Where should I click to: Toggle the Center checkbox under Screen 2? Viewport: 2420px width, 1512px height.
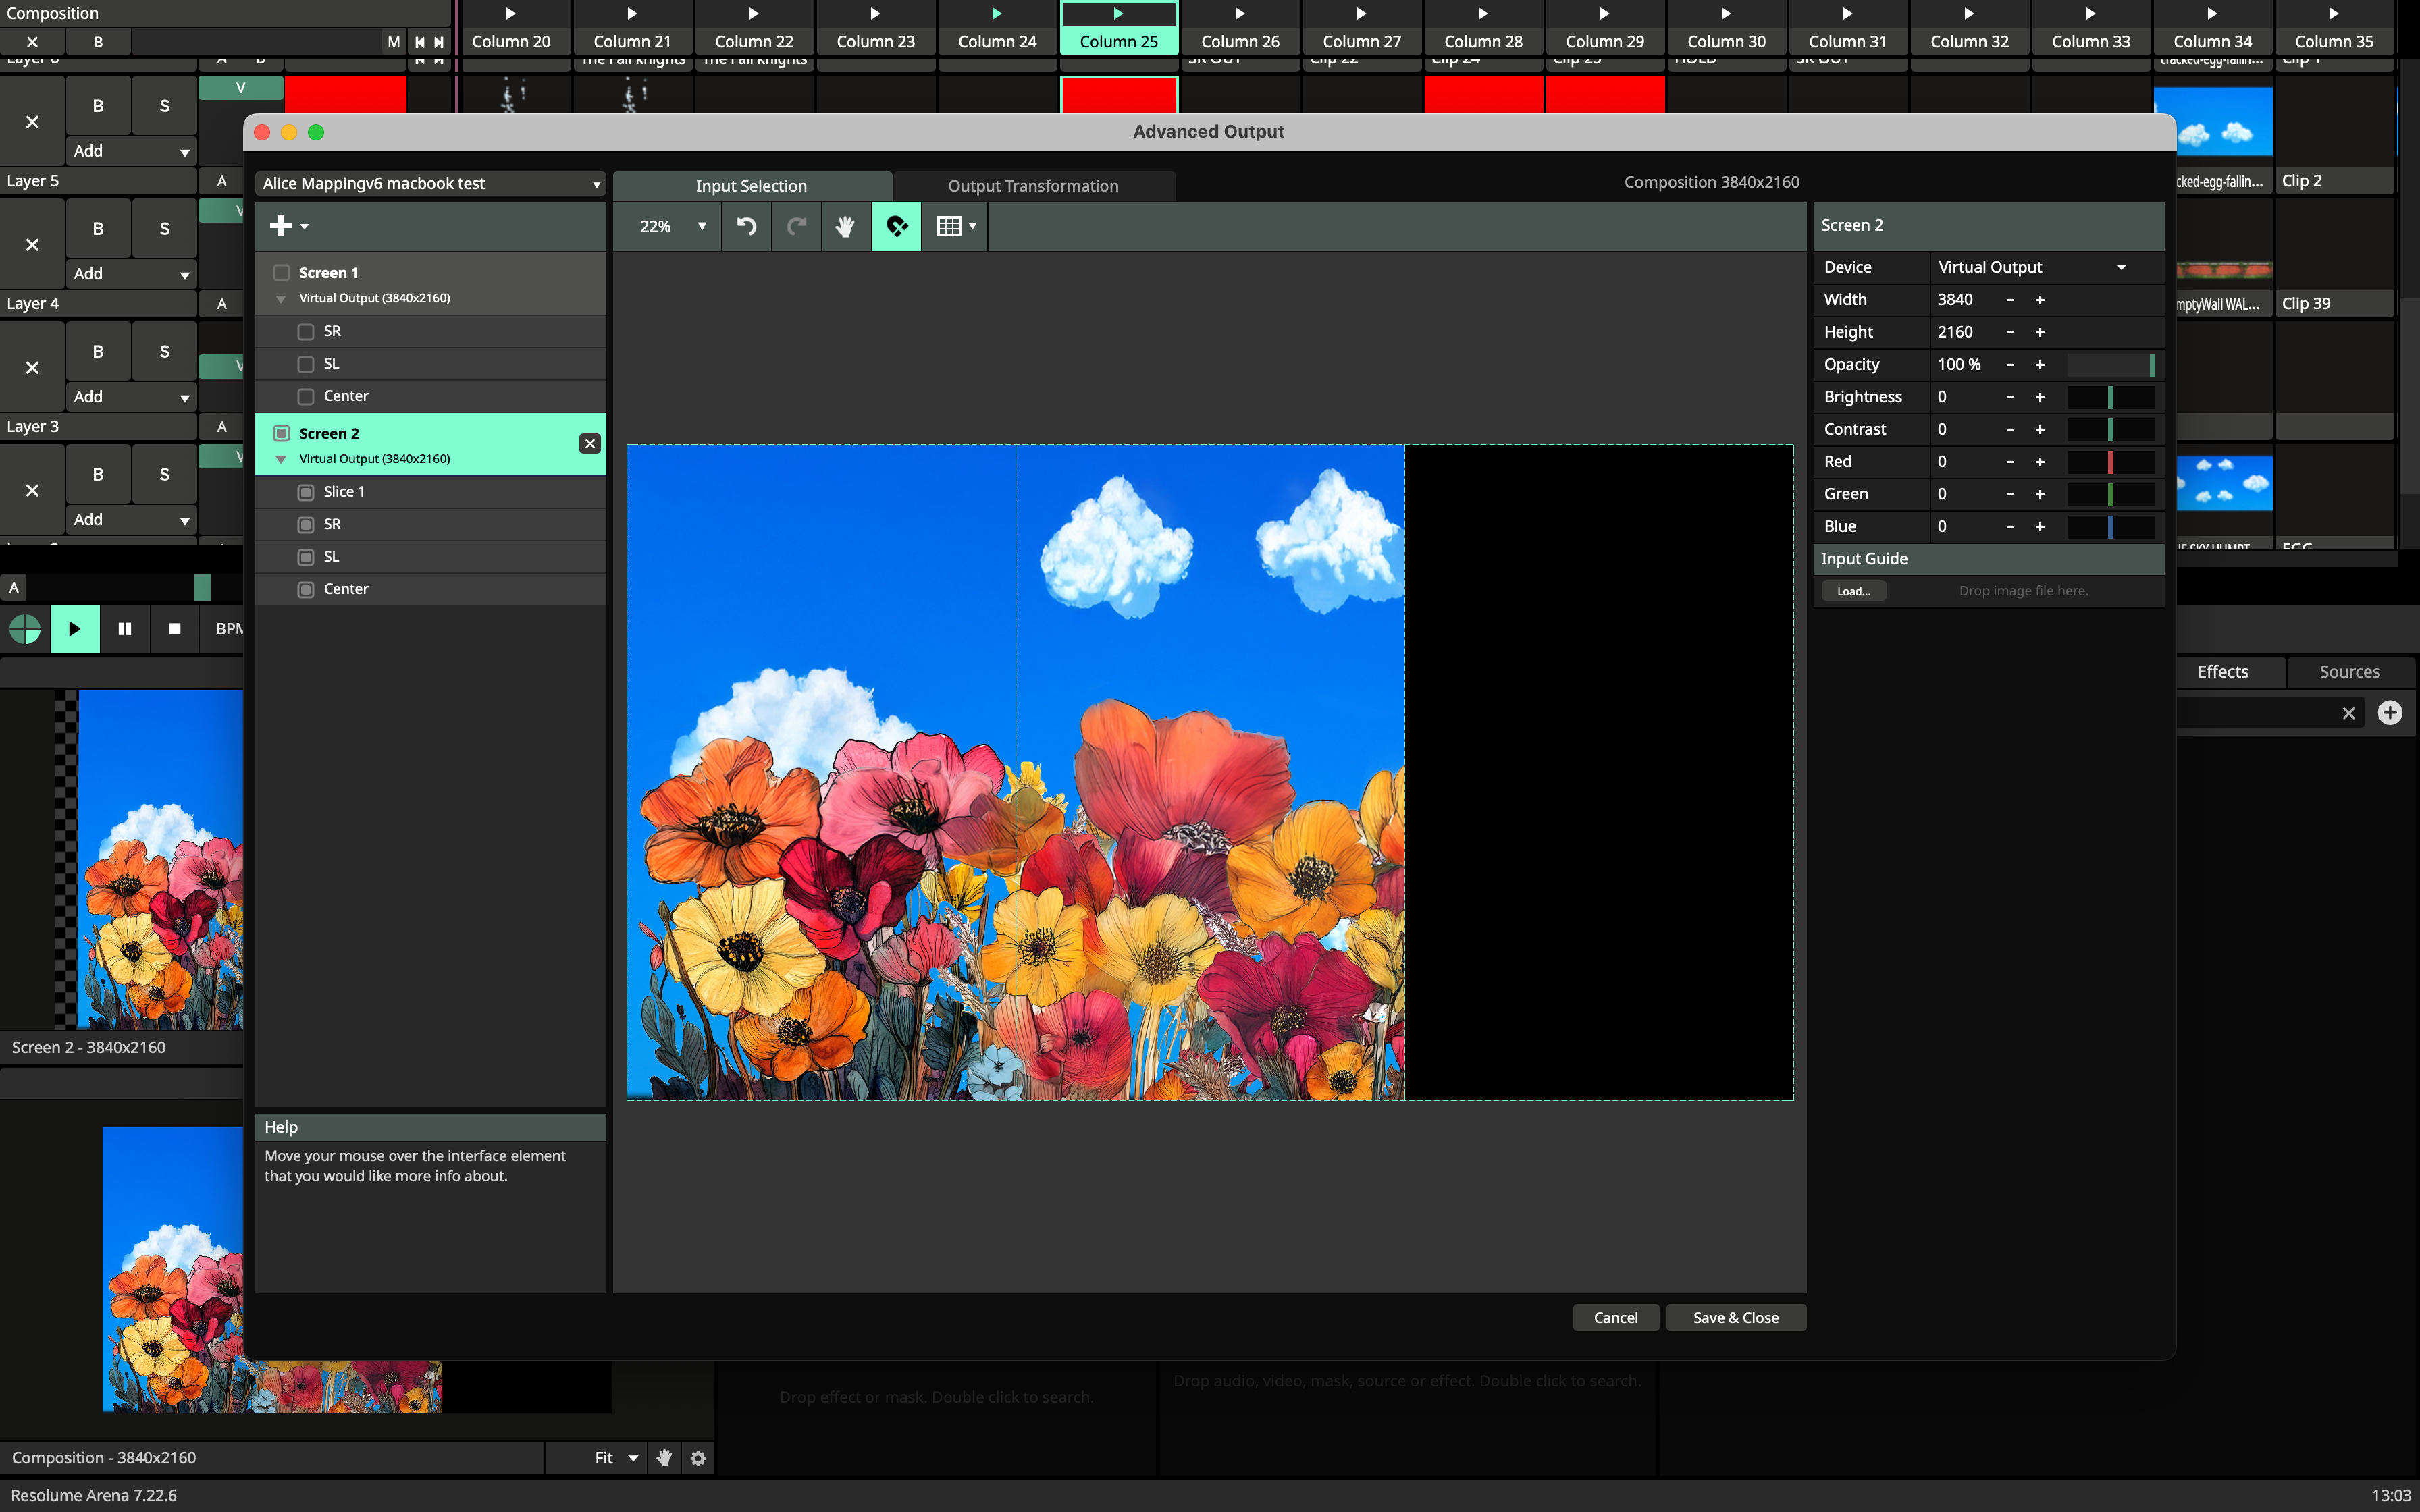click(306, 589)
